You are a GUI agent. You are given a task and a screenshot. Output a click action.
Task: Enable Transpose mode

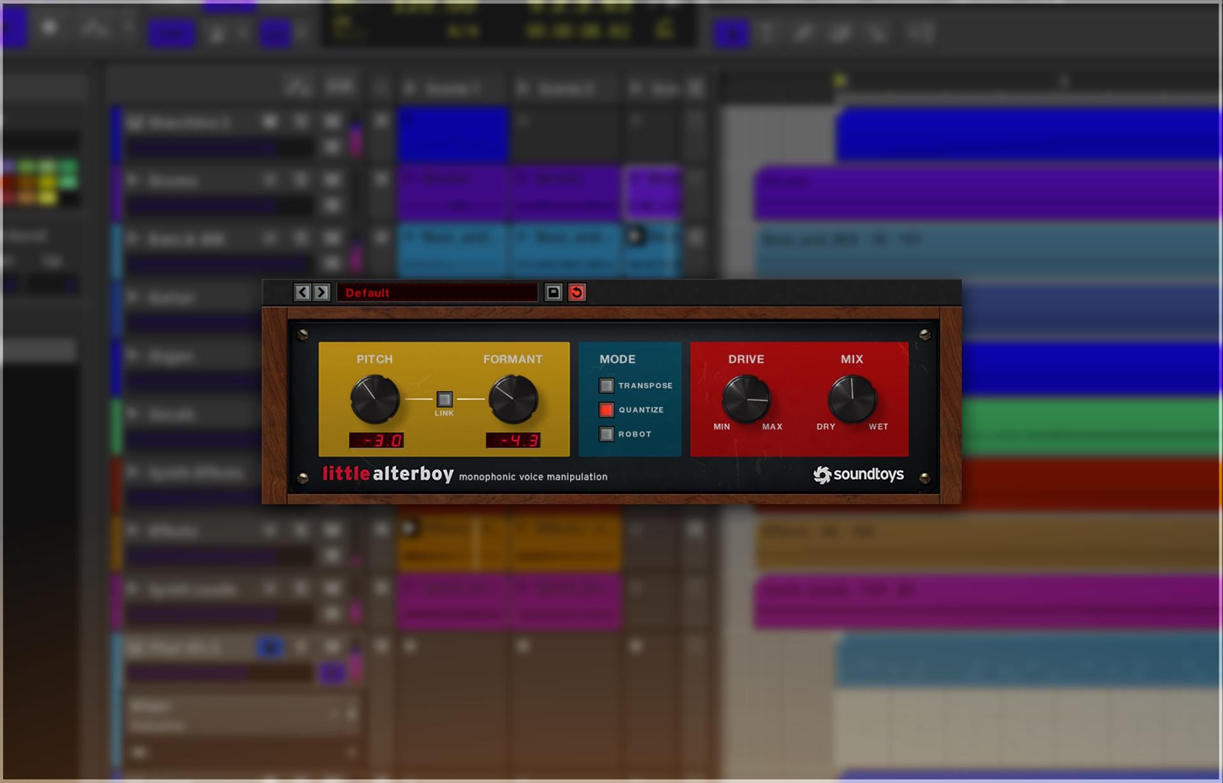[606, 385]
